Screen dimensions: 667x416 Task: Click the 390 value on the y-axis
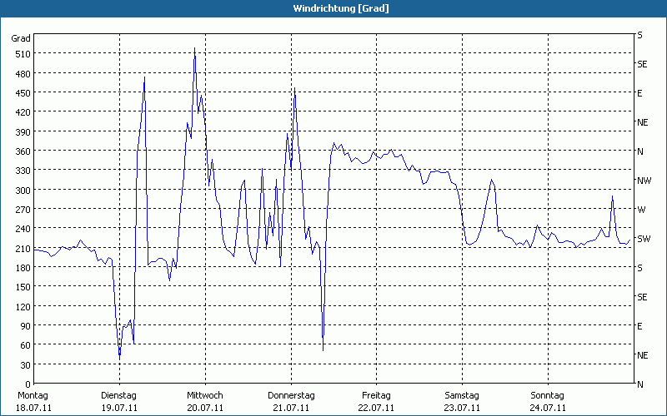click(x=23, y=132)
